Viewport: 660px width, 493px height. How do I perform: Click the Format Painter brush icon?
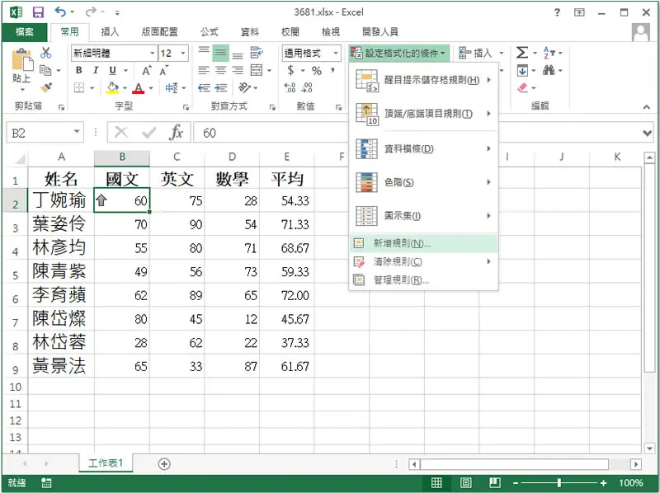(x=45, y=87)
